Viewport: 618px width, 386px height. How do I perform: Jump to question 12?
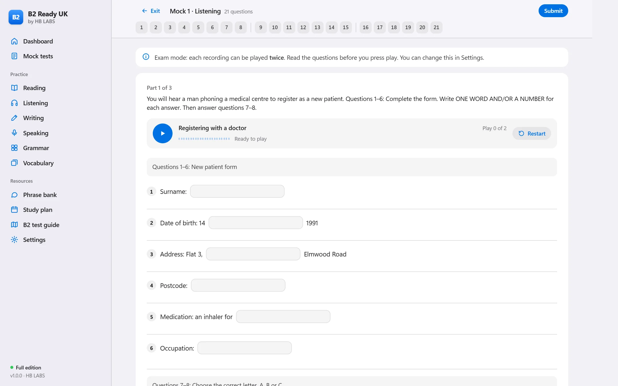303,27
